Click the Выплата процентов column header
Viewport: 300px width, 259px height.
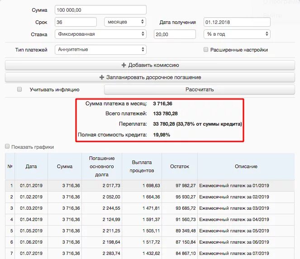point(142,166)
